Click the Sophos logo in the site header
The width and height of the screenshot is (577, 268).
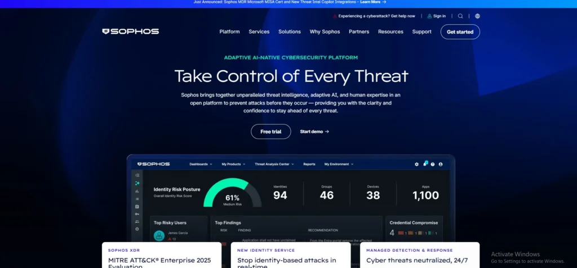click(130, 31)
